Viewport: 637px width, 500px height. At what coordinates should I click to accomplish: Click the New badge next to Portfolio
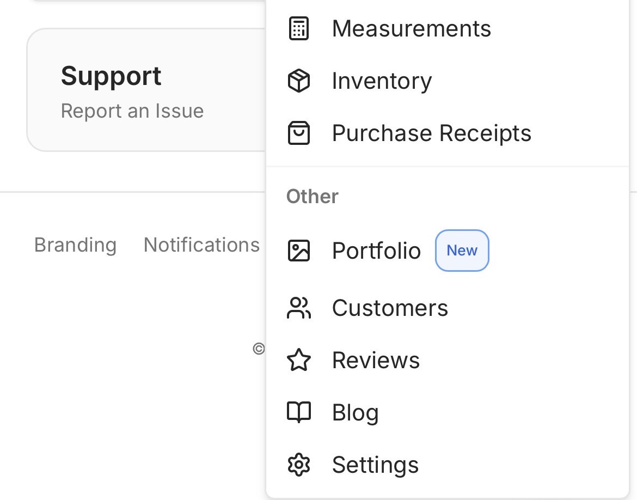[462, 251]
